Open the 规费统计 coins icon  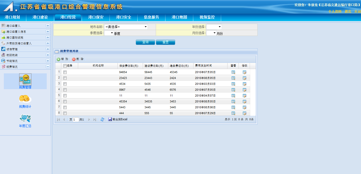click(25, 99)
